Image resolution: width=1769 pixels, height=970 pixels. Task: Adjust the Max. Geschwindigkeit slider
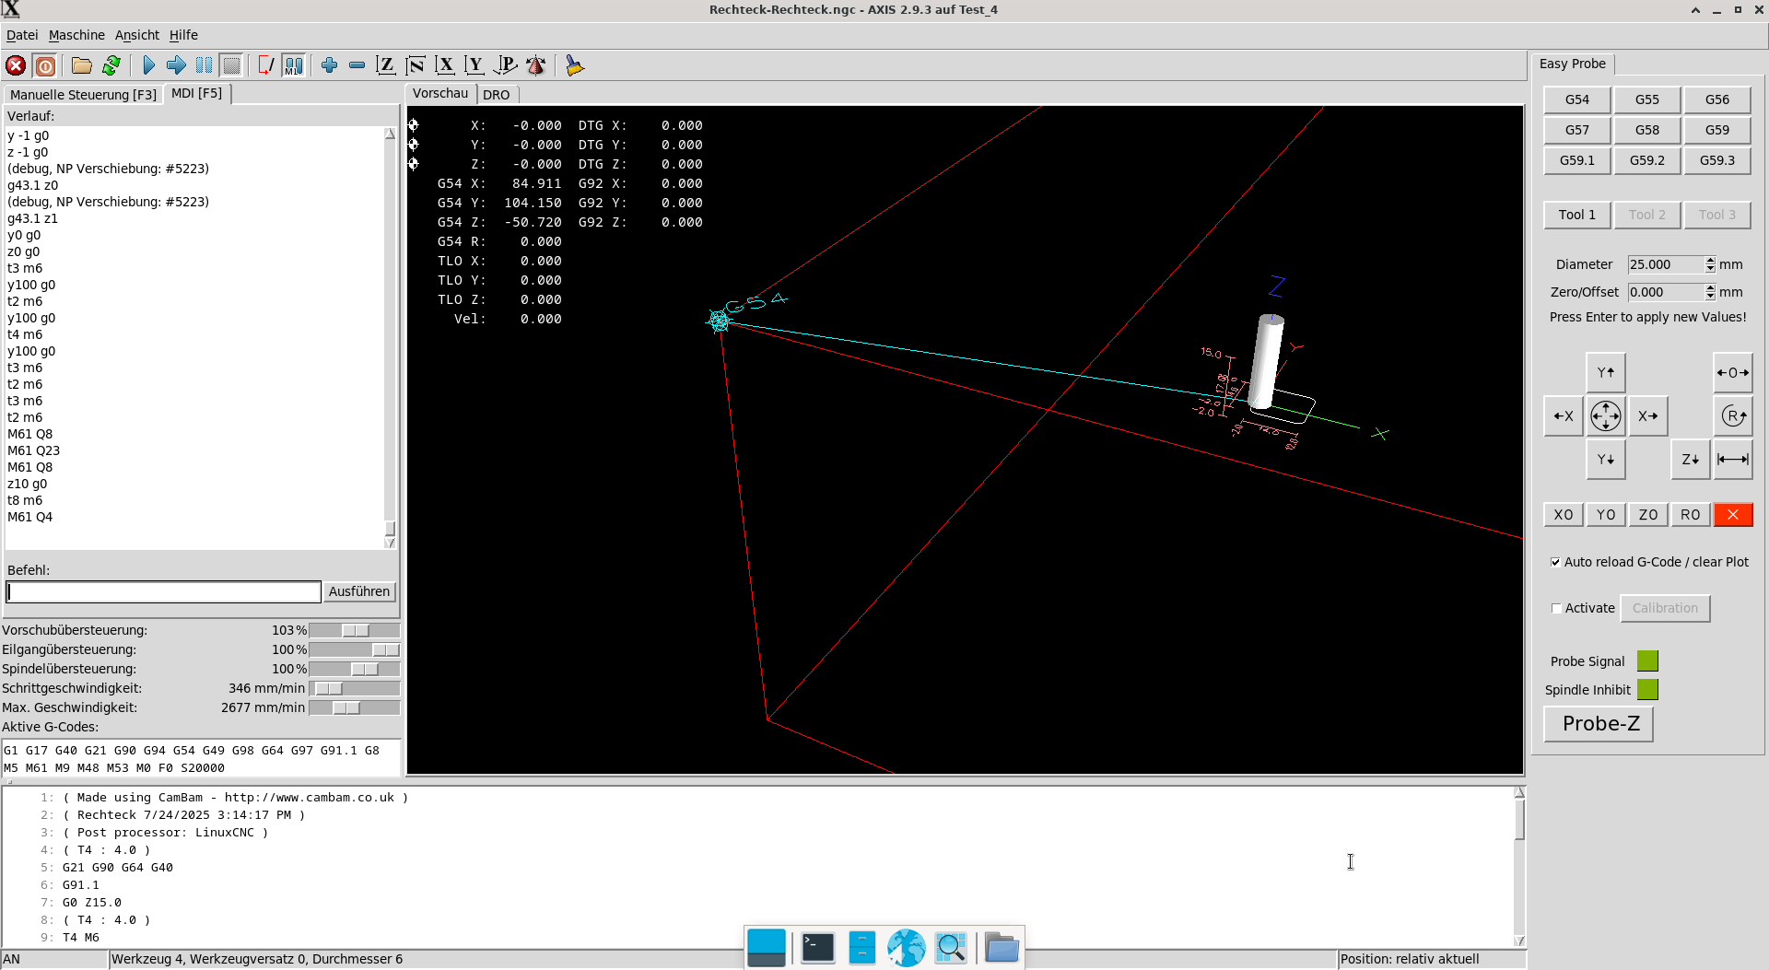click(355, 707)
